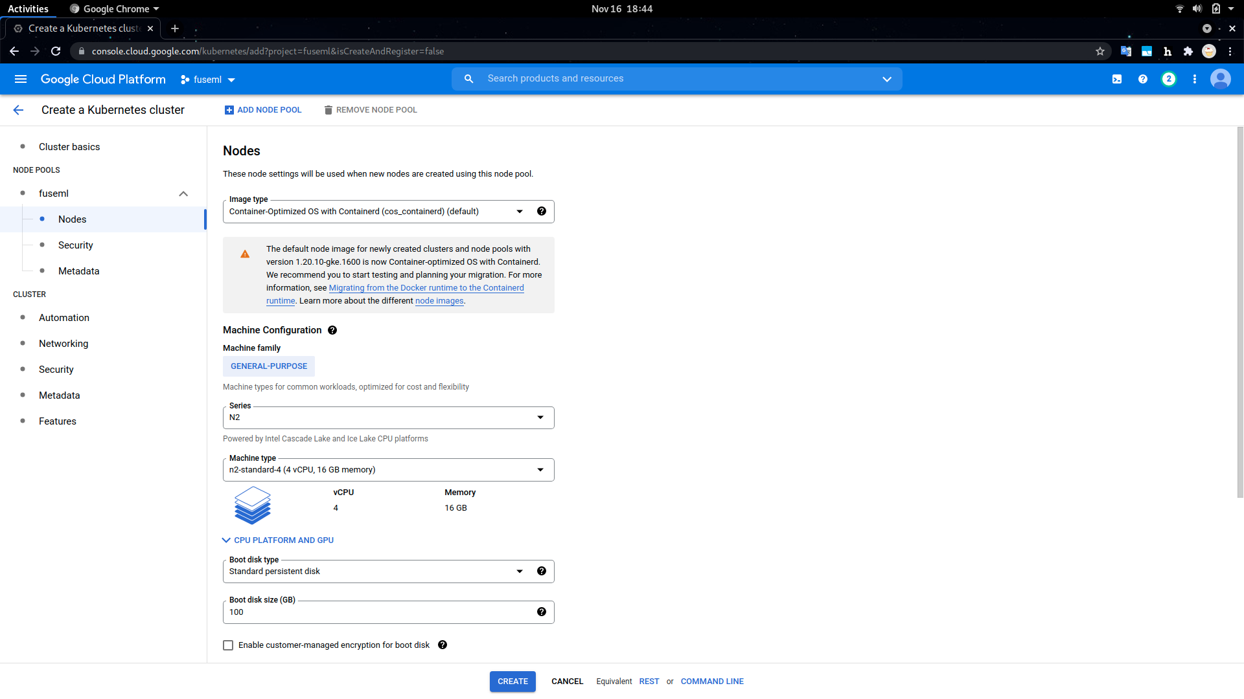The image size is (1244, 699).
Task: Open the Series N2 dropdown
Action: pos(388,417)
